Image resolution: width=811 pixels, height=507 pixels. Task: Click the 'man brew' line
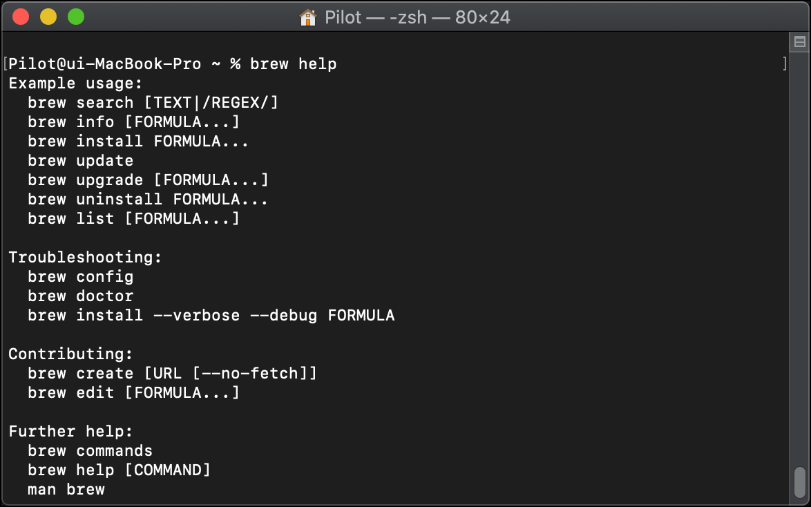[66, 490]
